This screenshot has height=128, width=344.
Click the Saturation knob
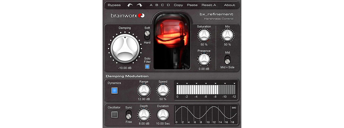[x=204, y=35]
